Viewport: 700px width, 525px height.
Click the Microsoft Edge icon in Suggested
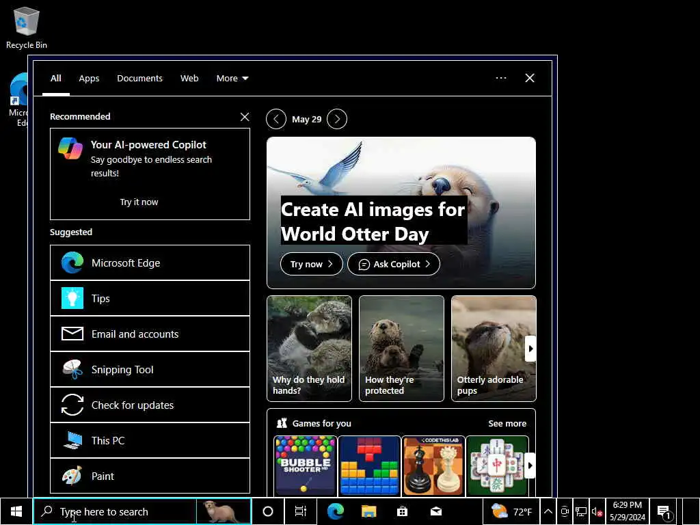click(72, 263)
